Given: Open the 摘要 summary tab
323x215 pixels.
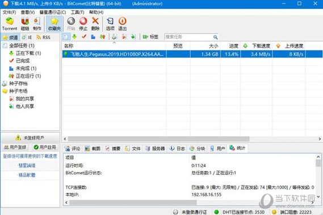Looking at the screenshot, I should tap(112, 148).
